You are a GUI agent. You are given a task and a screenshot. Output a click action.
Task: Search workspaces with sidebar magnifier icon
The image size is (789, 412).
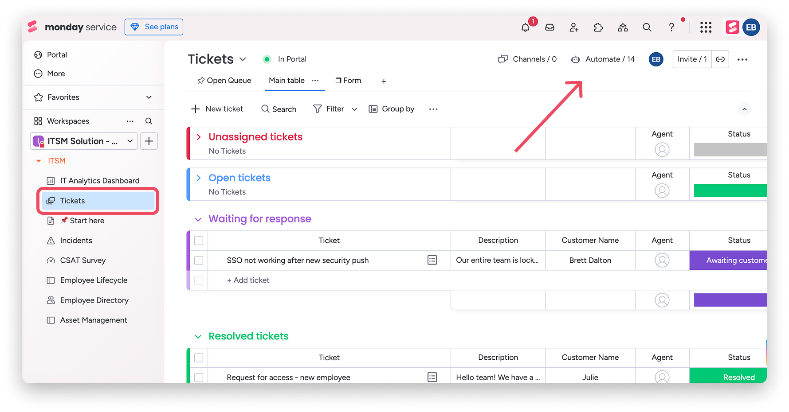point(149,121)
